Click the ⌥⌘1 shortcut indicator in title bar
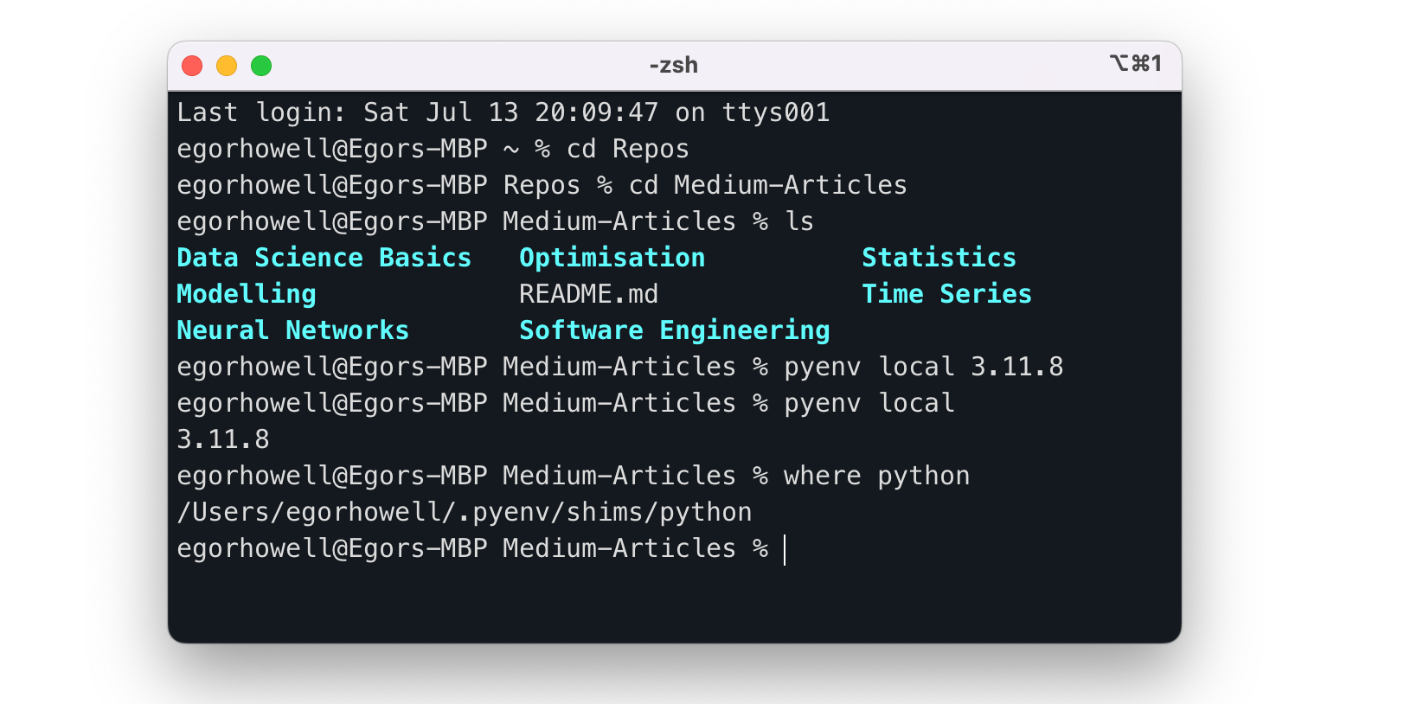 click(1136, 63)
